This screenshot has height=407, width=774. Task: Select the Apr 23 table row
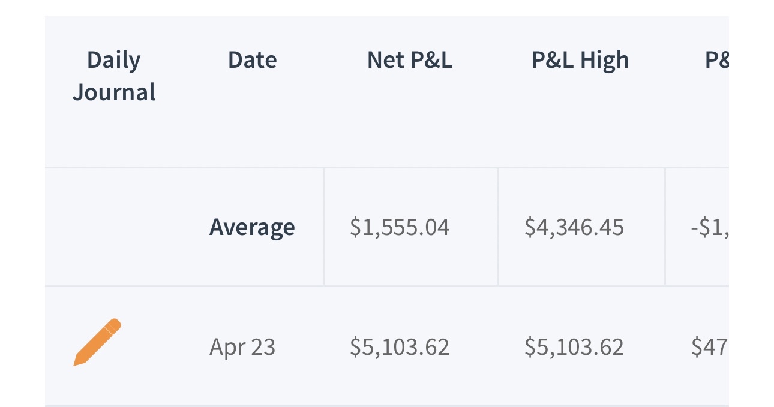387,346
